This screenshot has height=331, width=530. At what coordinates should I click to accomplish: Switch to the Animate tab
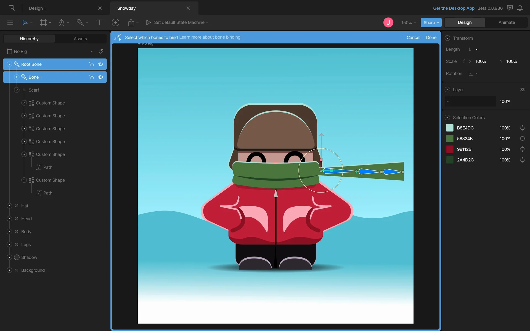507,22
